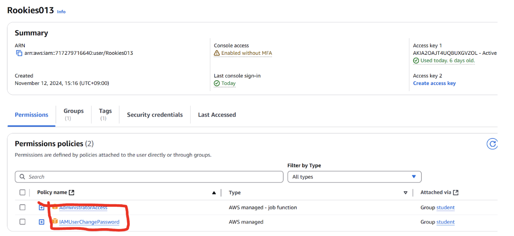
Task: Sort by Type column arrow
Action: tap(405, 193)
